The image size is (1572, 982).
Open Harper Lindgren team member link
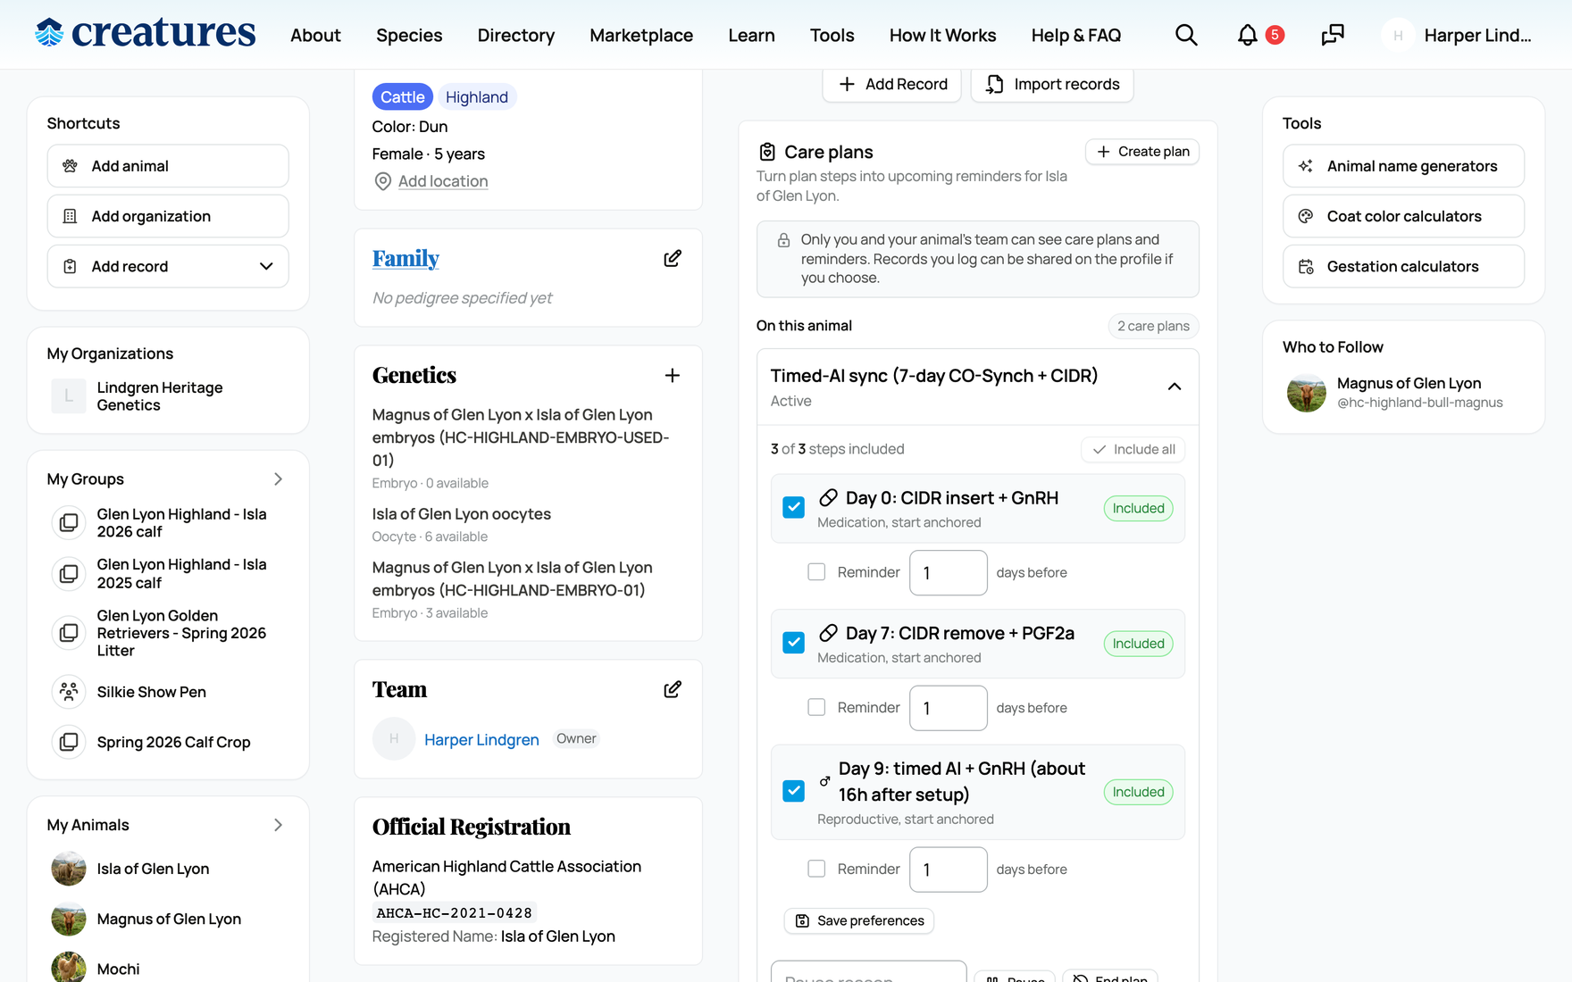click(481, 739)
